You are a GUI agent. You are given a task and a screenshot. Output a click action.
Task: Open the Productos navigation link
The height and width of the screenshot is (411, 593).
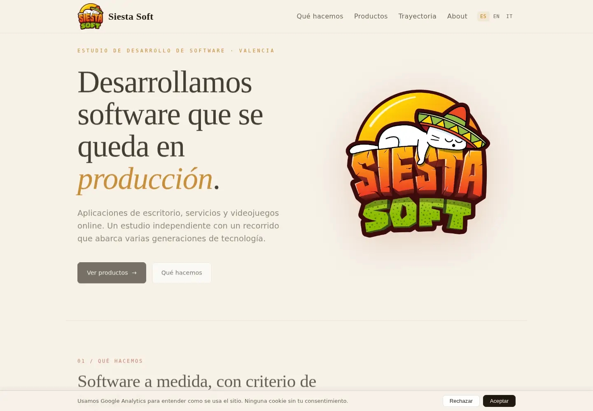371,16
